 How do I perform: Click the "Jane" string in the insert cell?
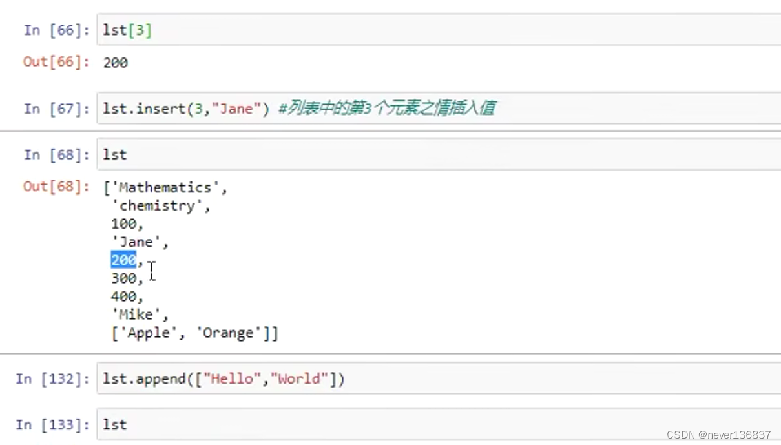tap(235, 109)
